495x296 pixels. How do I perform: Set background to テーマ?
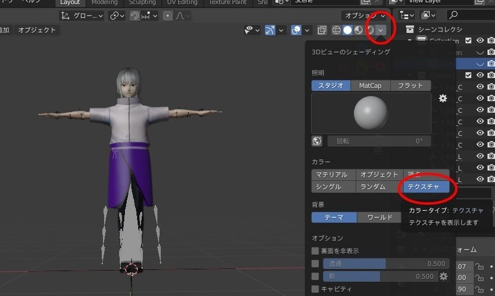pyautogui.click(x=334, y=217)
